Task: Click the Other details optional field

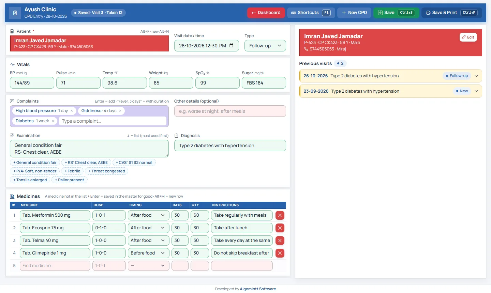Action: tap(230, 111)
